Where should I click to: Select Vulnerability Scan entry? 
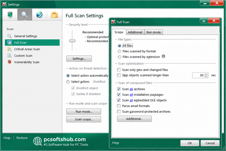[x=27, y=62]
